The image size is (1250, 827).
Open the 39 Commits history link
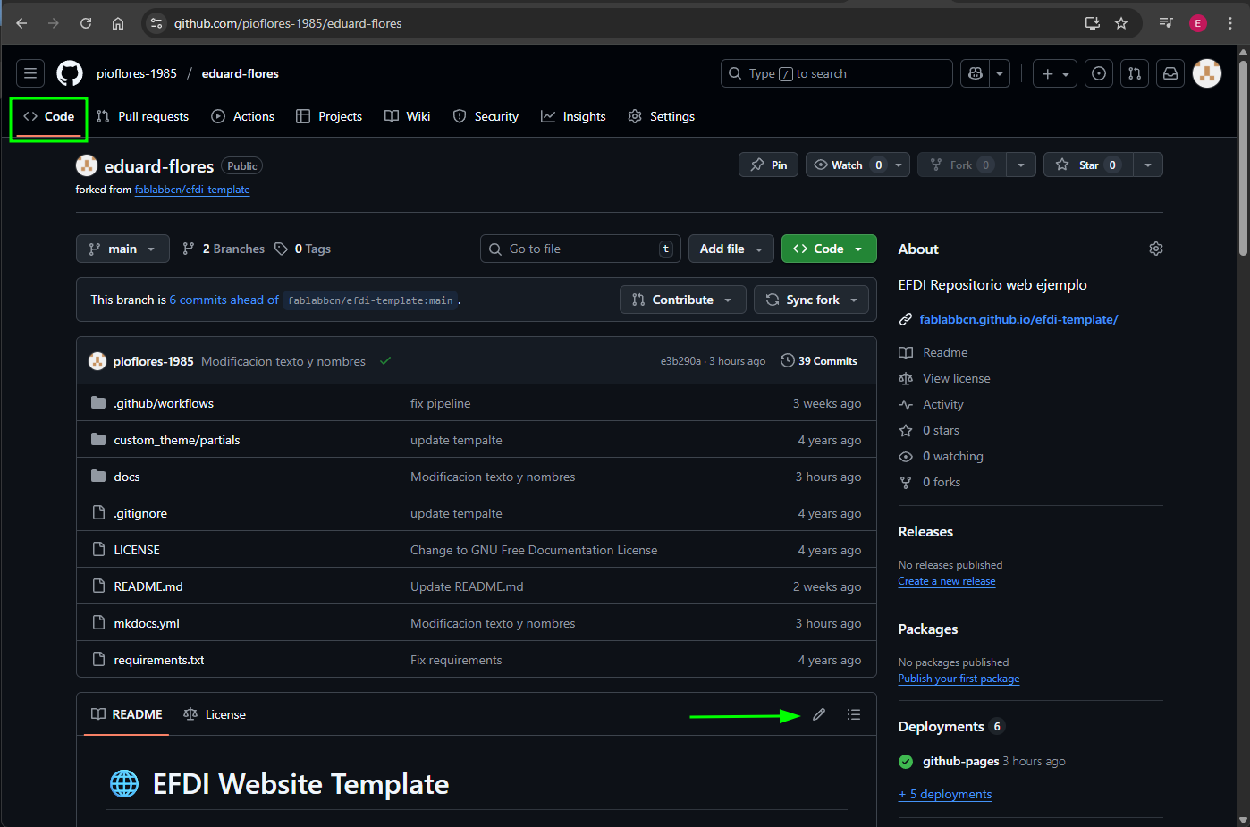pos(819,361)
